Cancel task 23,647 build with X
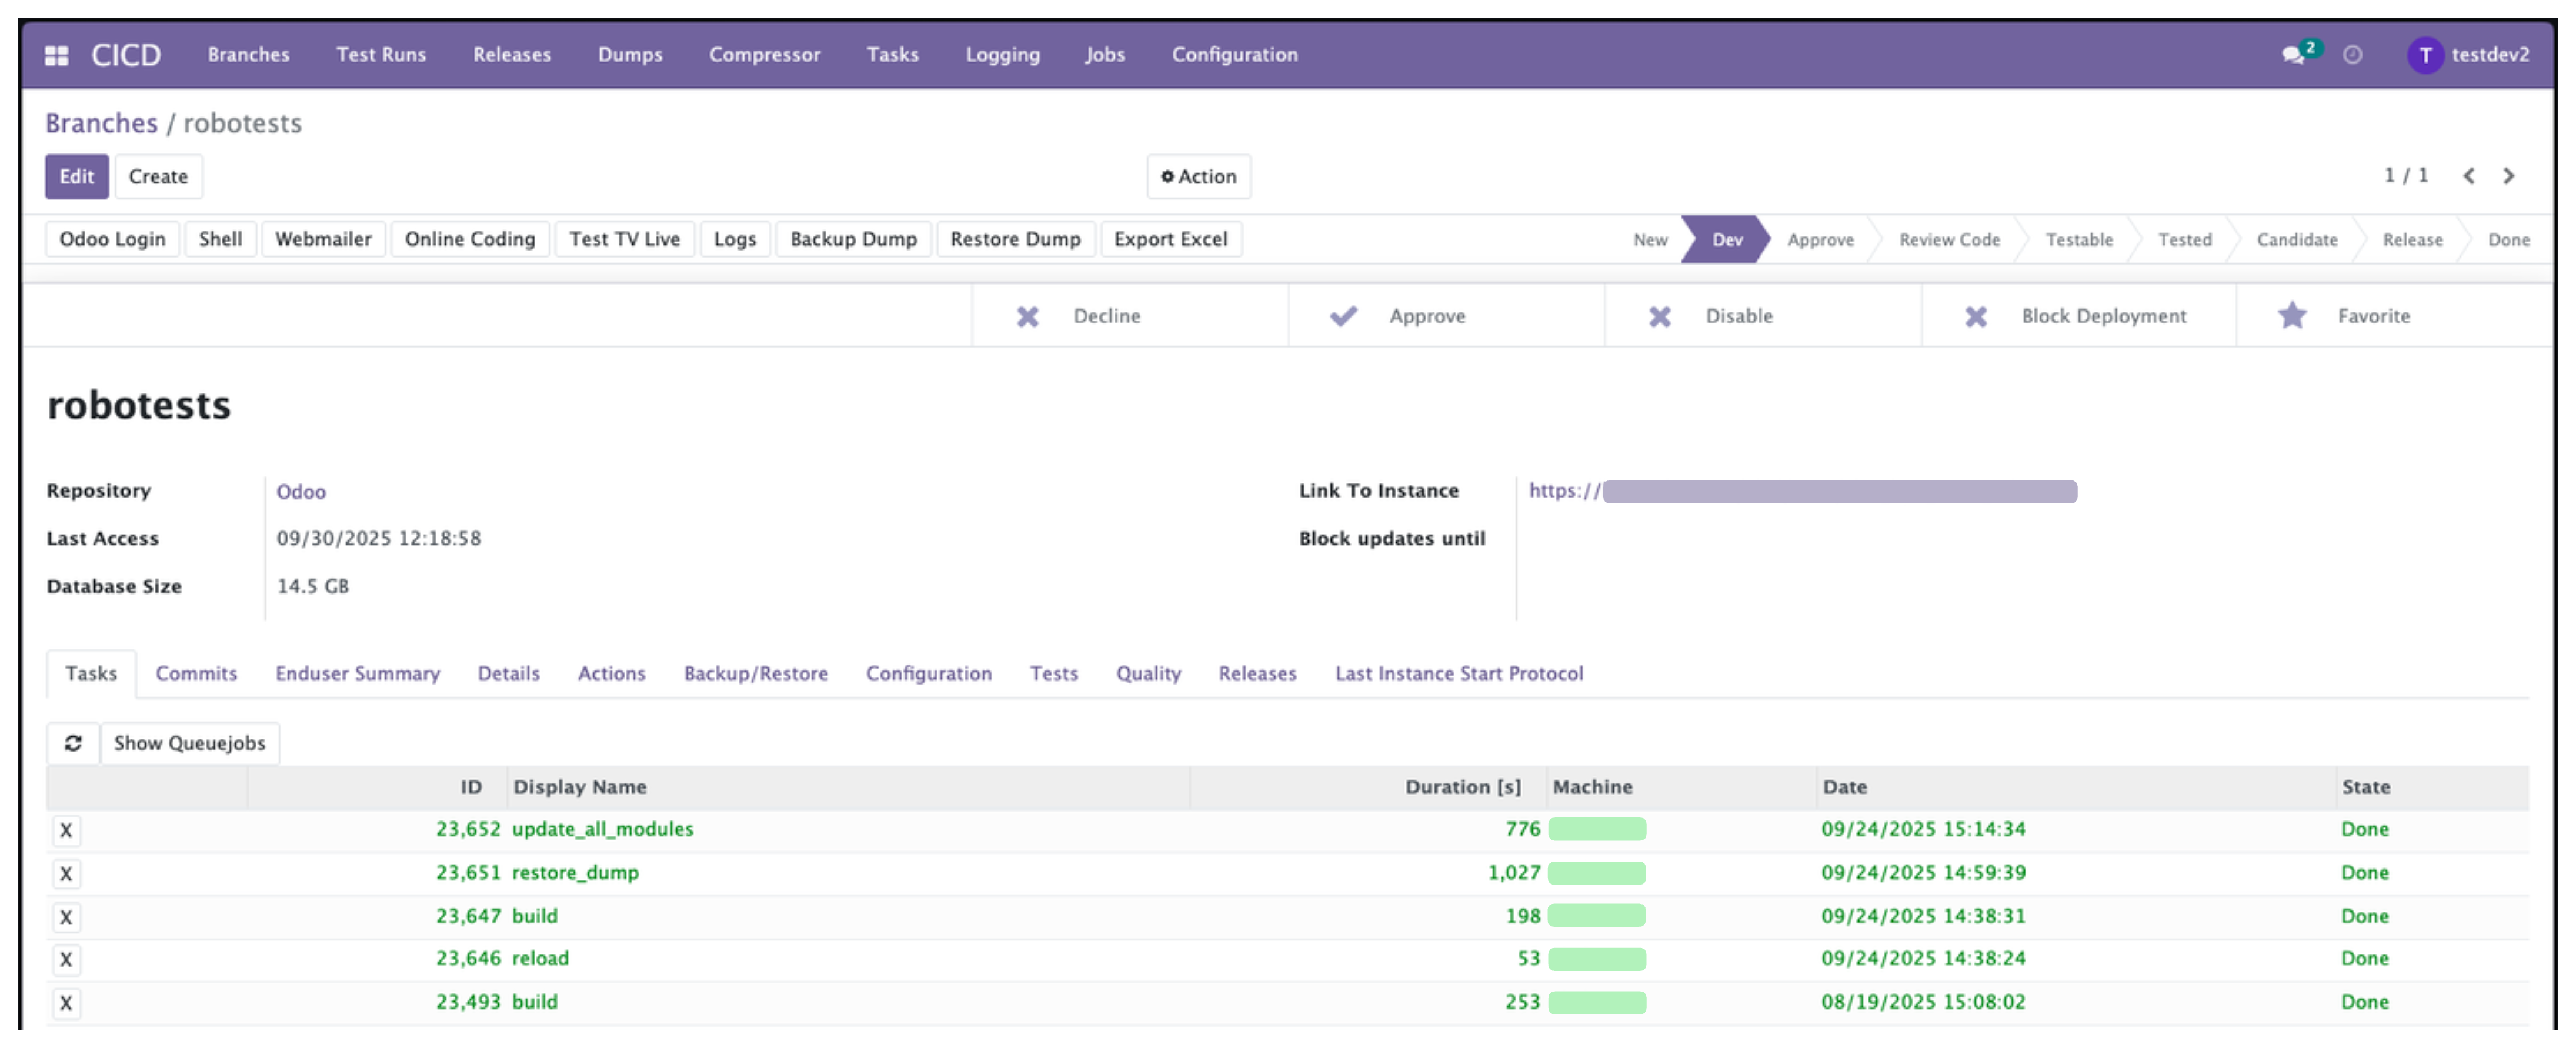The image size is (2576, 1048). coord(66,917)
